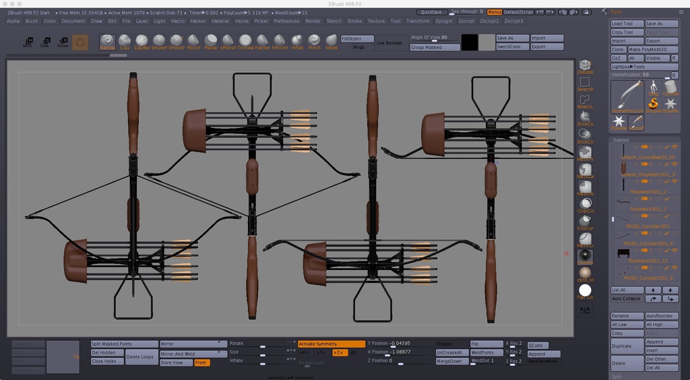Select the Standard brush
Image resolution: width=690 pixels, height=380 pixels.
tap(107, 42)
